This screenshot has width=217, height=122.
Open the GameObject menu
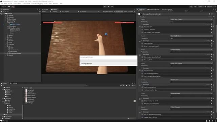pos(17,4)
